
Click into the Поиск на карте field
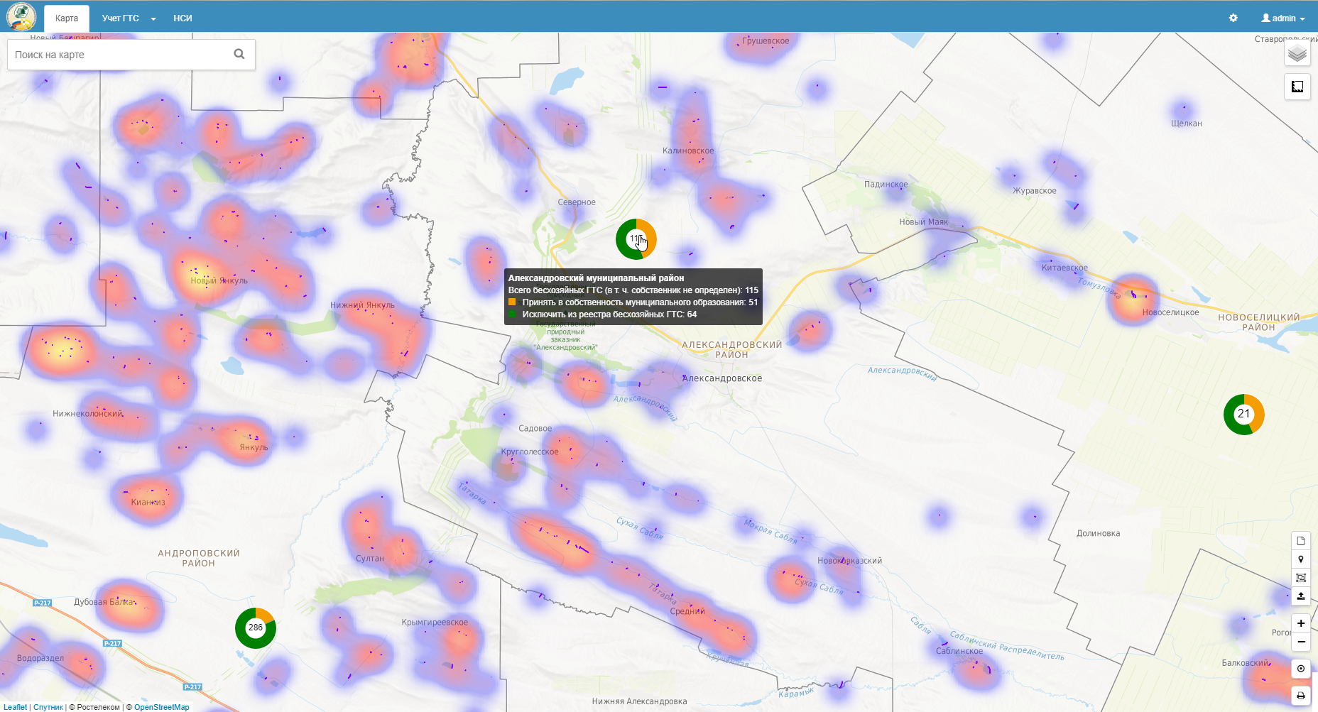(117, 55)
